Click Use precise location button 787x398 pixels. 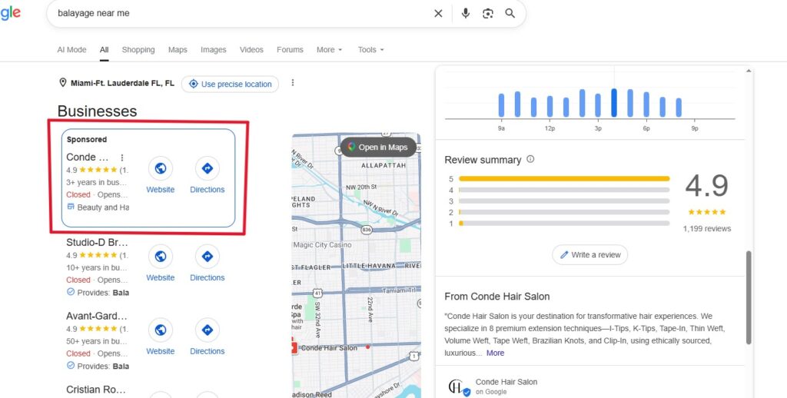[x=230, y=84]
